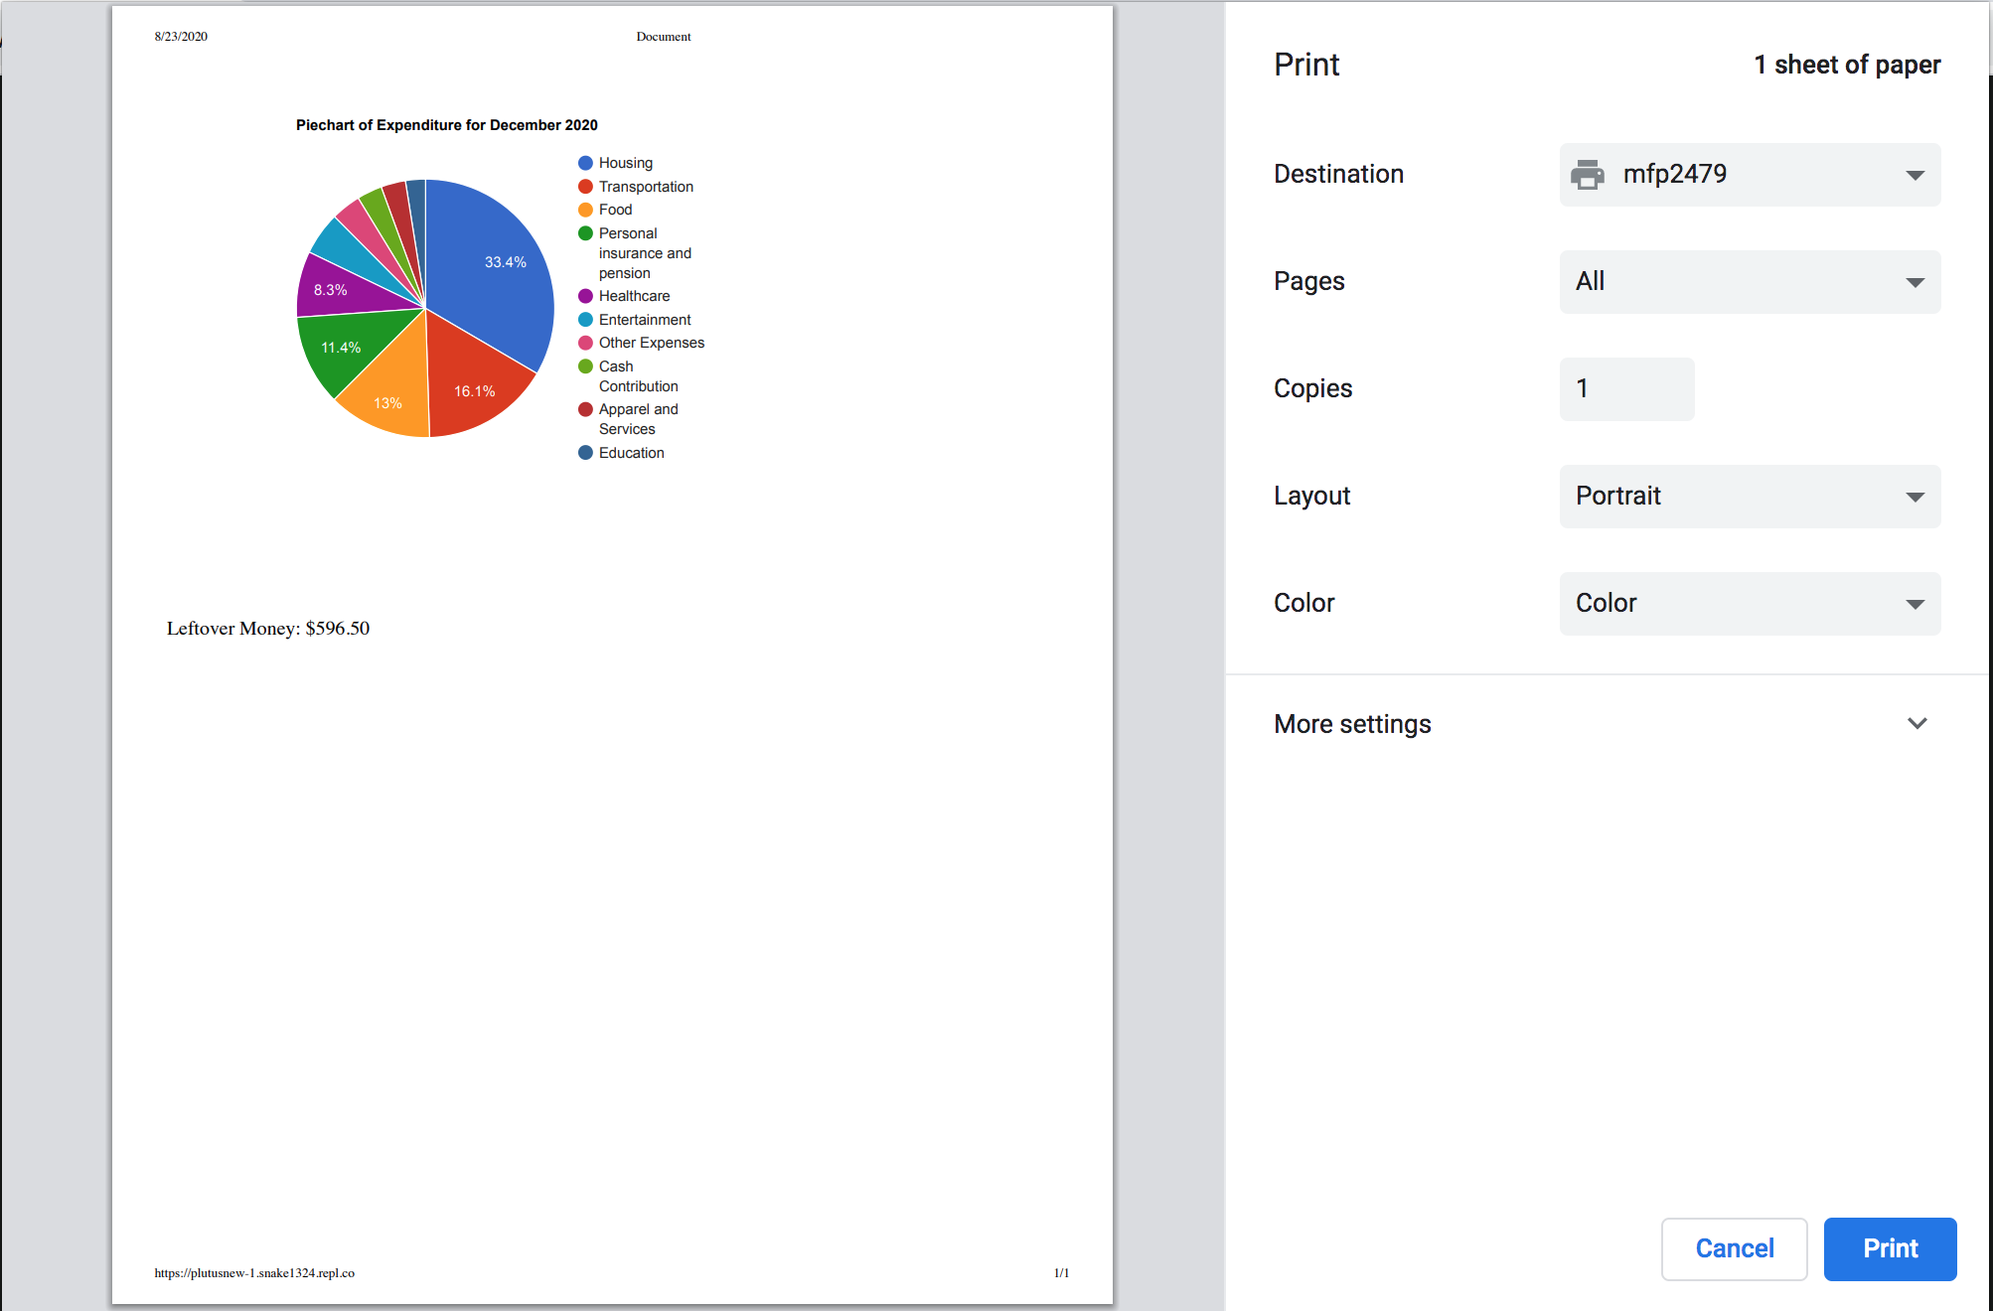Open the Pages dropdown set to All
This screenshot has width=1993, height=1311.
tap(1749, 282)
